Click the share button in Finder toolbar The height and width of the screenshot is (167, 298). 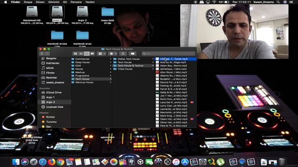coord(123,54)
